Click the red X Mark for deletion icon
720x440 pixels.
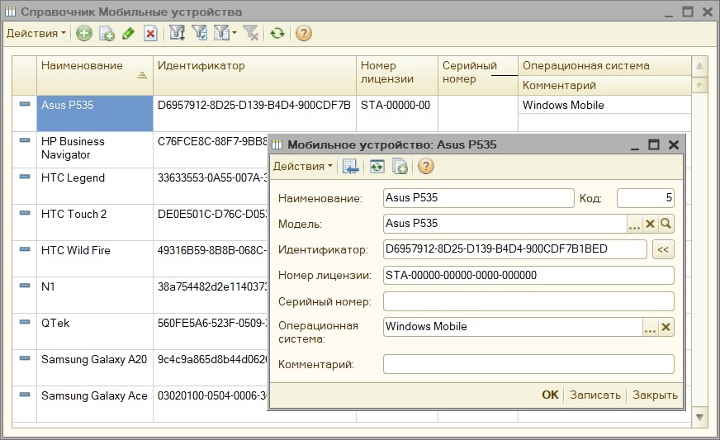[x=150, y=33]
